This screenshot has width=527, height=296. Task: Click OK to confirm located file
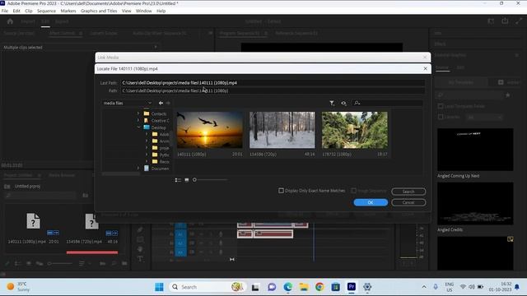[x=371, y=202]
